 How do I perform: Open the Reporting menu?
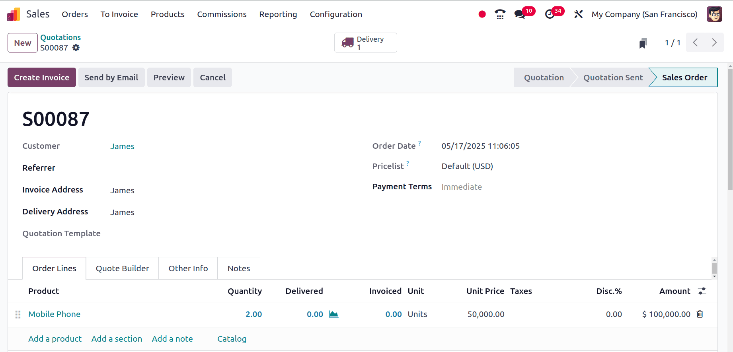coord(278,14)
